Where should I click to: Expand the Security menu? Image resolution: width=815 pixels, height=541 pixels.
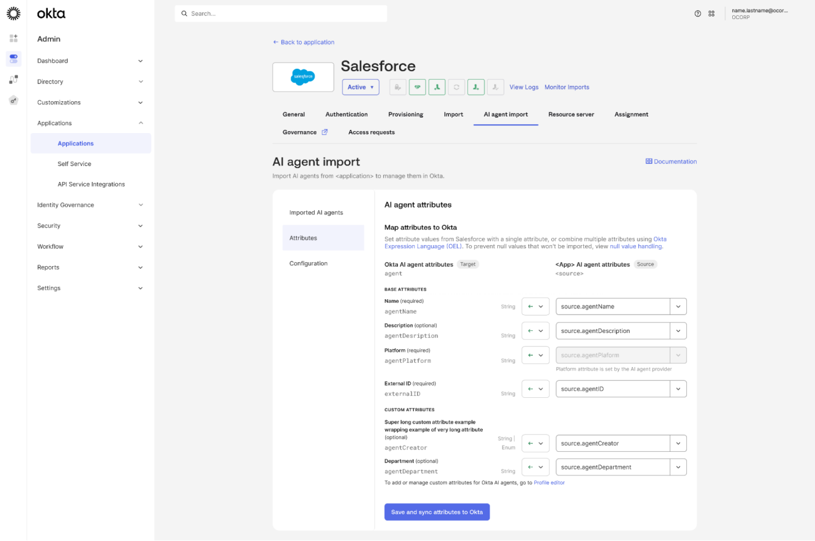point(90,226)
